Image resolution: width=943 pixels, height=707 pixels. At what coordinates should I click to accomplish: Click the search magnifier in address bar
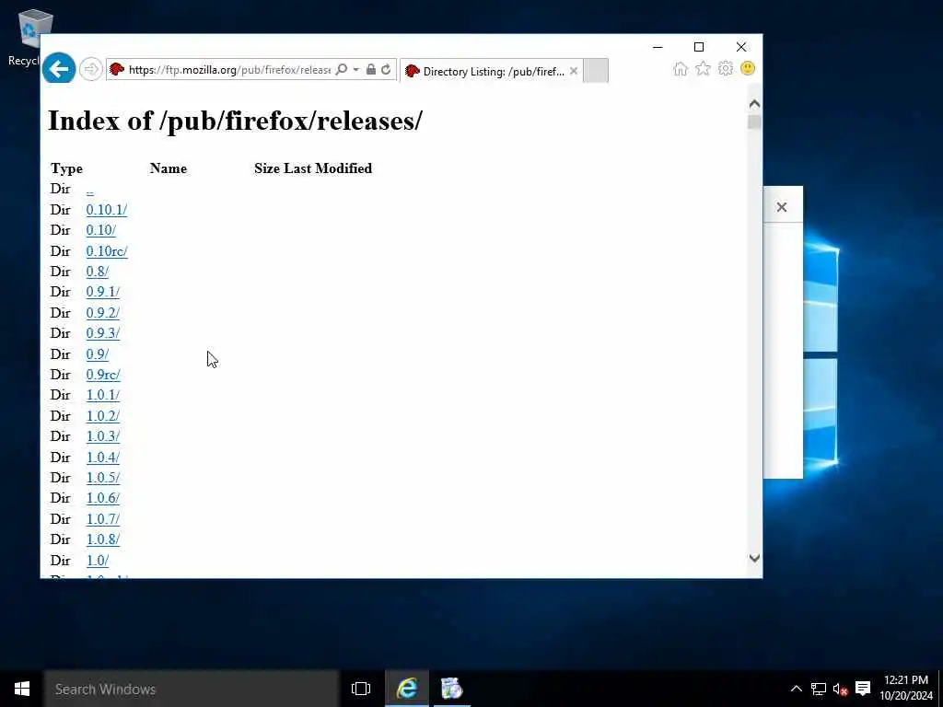pyautogui.click(x=341, y=70)
